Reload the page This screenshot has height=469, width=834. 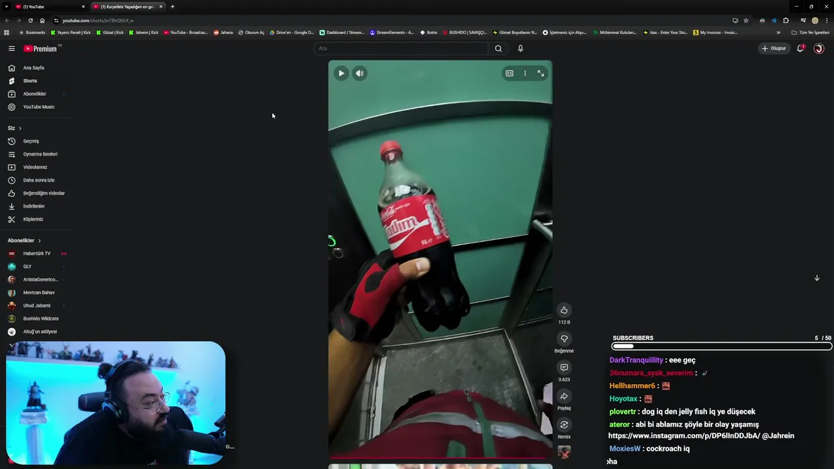[30, 20]
